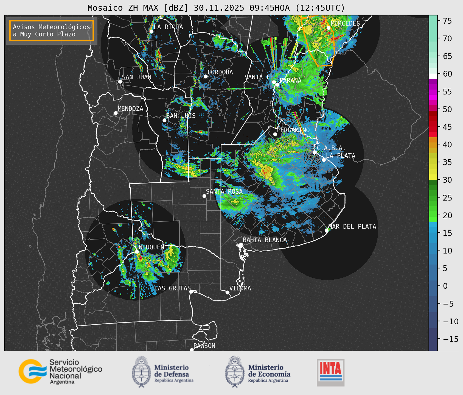The height and width of the screenshot is (395, 463).
Task: Click the BAHÍA BLANCA label text
Action: 265,240
